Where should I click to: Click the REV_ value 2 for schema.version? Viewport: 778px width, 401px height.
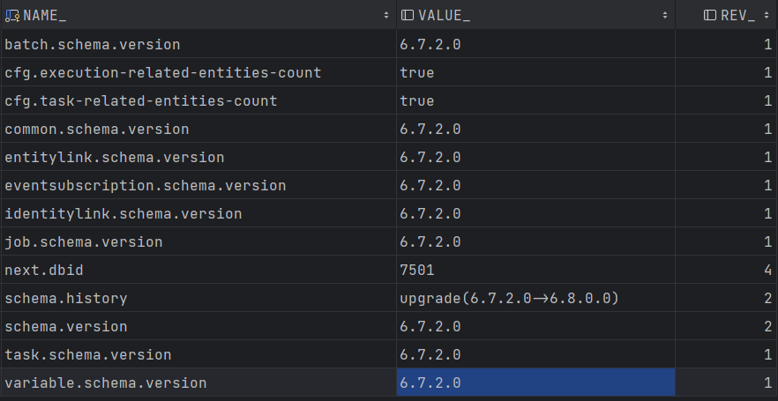(766, 326)
